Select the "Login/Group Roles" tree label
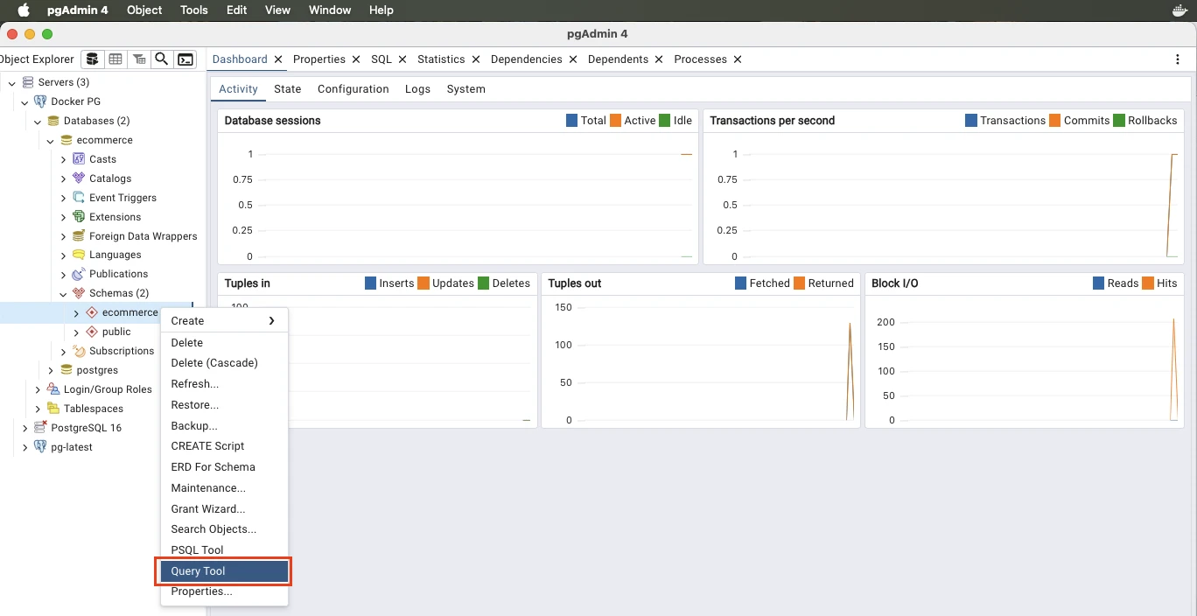The width and height of the screenshot is (1197, 616). (108, 389)
